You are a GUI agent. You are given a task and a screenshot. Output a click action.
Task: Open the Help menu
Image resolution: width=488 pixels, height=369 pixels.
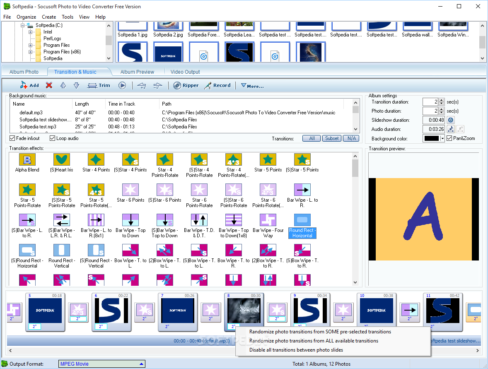click(x=100, y=17)
